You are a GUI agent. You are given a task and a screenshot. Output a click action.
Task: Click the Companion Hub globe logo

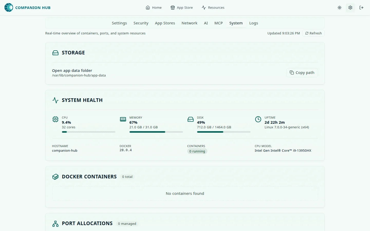9,7
